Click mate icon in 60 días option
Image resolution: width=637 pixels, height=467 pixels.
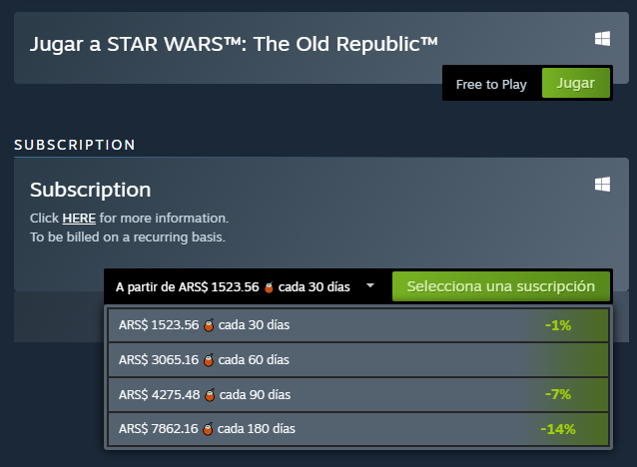209,360
